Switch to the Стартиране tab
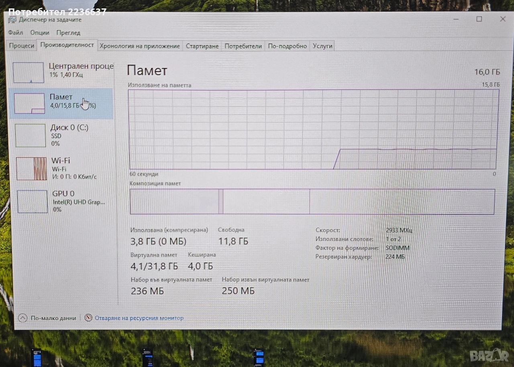 click(x=202, y=46)
